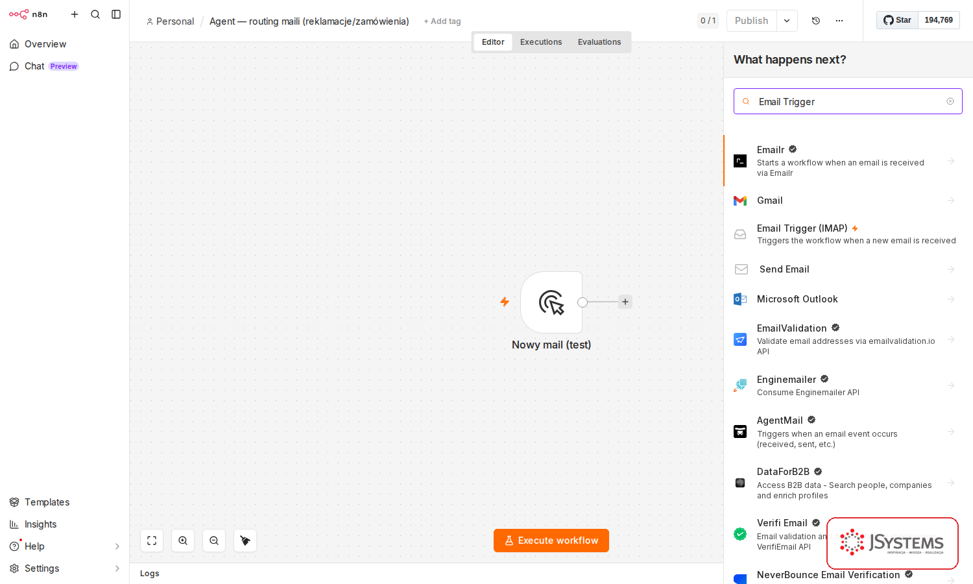The image size is (973, 584).
Task: Select Send Email node
Action: pos(848,269)
